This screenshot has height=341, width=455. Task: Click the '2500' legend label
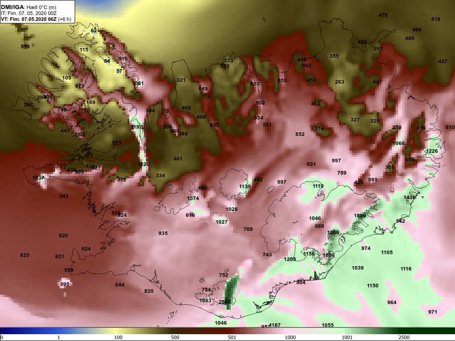(404, 337)
